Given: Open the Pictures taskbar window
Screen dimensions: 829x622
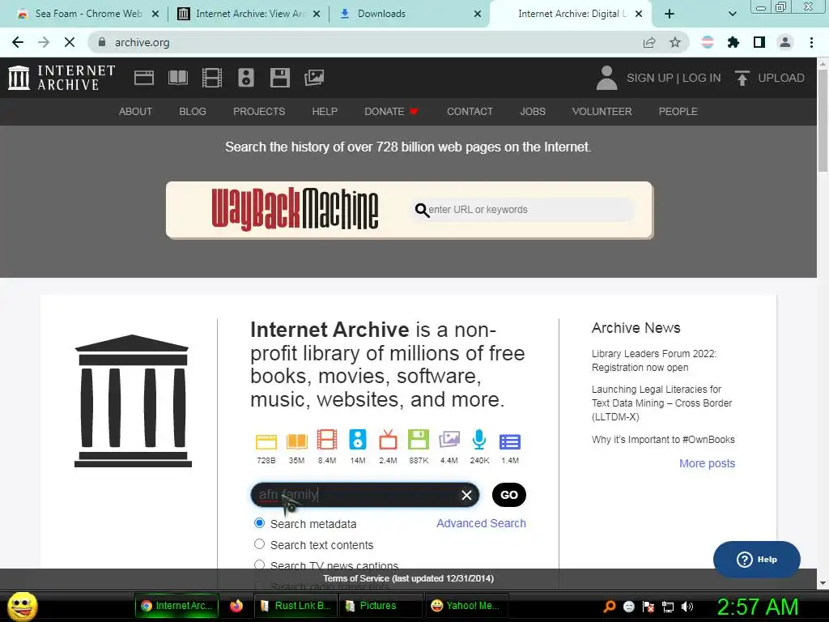Looking at the screenshot, I should pos(382,606).
